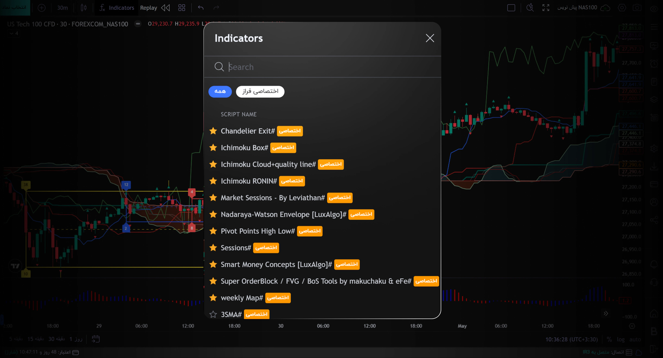Click the Replay double-arrow rewind icon

tap(165, 8)
